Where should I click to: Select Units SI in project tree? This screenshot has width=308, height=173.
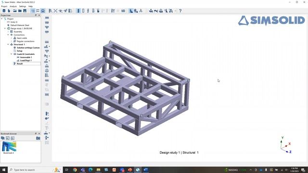[14, 22]
